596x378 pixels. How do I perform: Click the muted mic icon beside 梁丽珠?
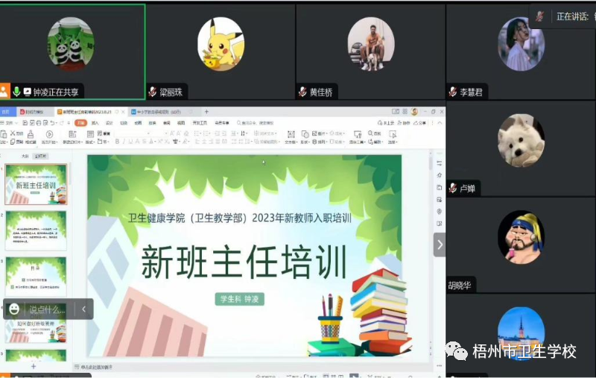(x=153, y=92)
